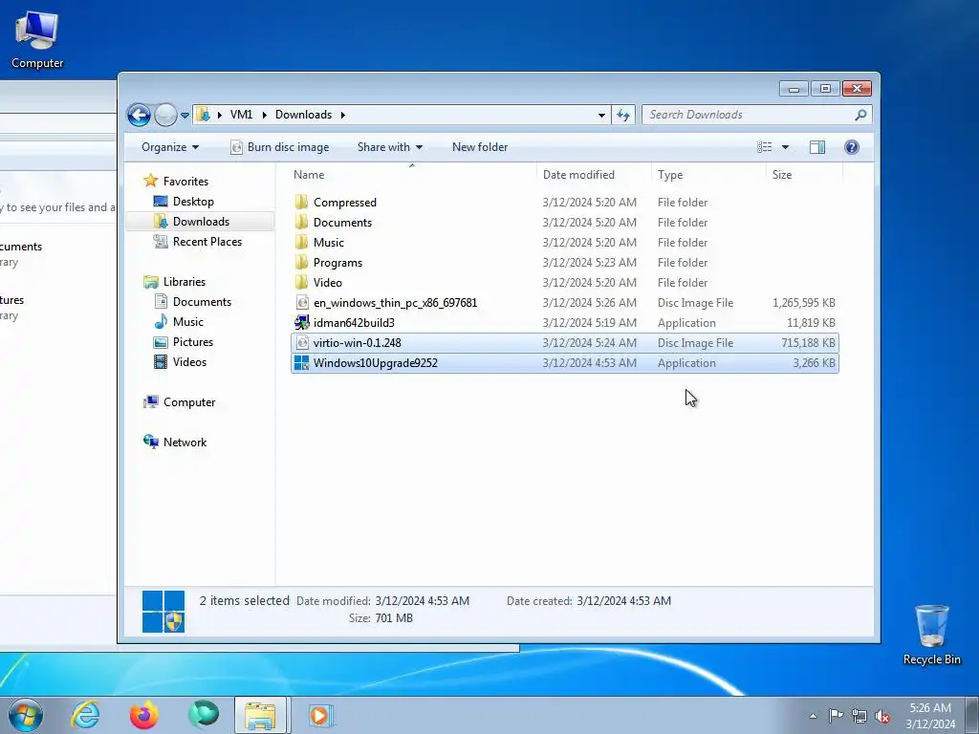979x734 pixels.
Task: Open the Share with dropdown
Action: (x=390, y=147)
